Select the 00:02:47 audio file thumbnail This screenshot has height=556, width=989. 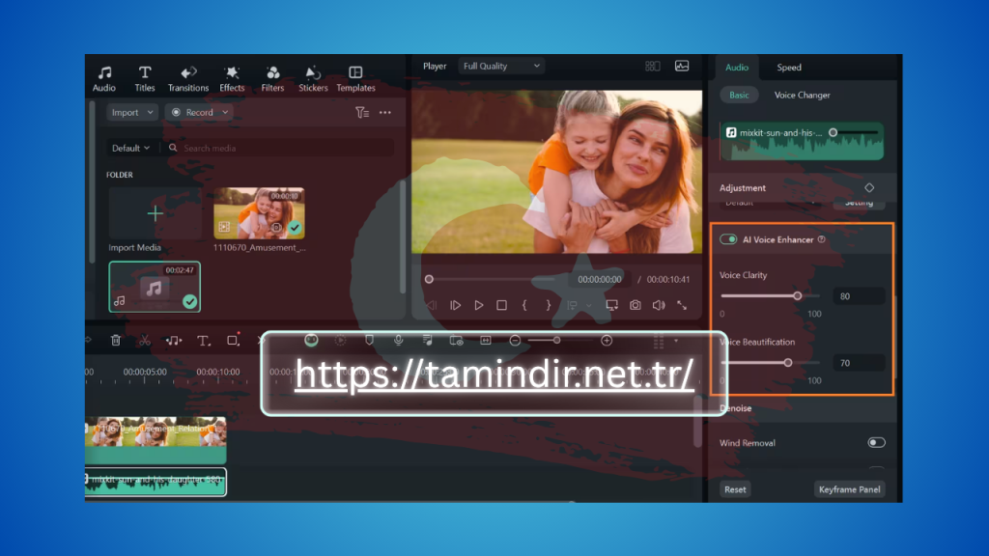tap(155, 287)
